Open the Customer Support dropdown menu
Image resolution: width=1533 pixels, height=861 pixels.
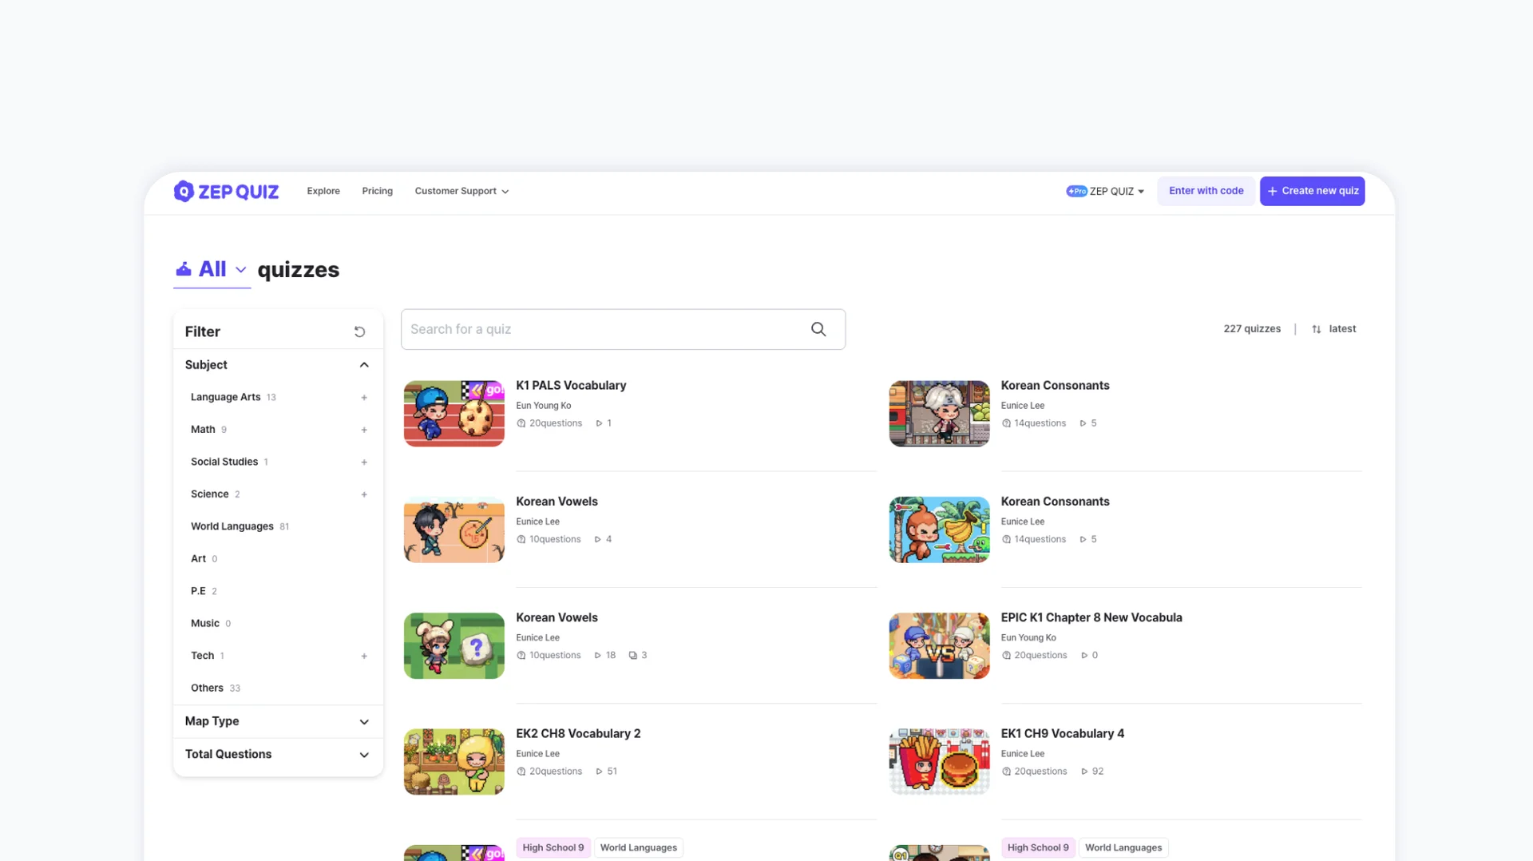coord(461,192)
